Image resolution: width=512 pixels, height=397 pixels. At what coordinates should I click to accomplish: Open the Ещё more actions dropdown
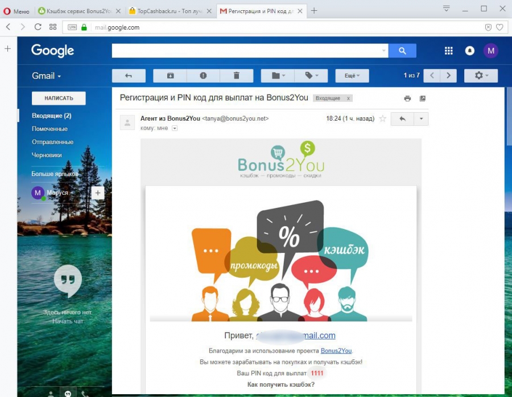tap(352, 76)
